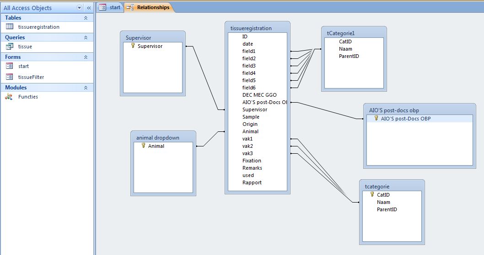The image size is (484, 255).
Task: Click the Modules group header
Action: [x=47, y=88]
